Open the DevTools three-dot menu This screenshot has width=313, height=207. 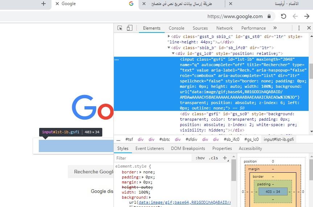(299, 28)
